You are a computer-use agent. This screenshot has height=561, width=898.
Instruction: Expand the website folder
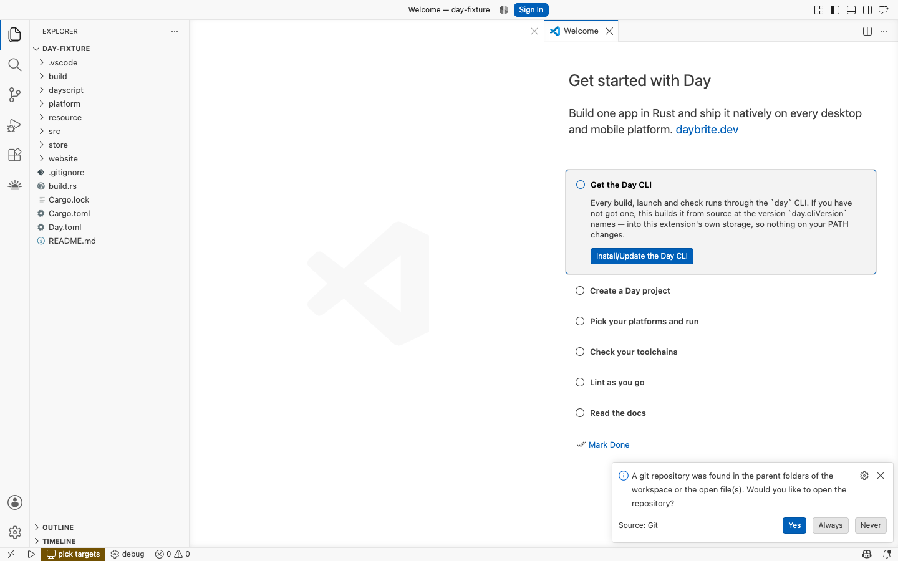tap(109, 158)
